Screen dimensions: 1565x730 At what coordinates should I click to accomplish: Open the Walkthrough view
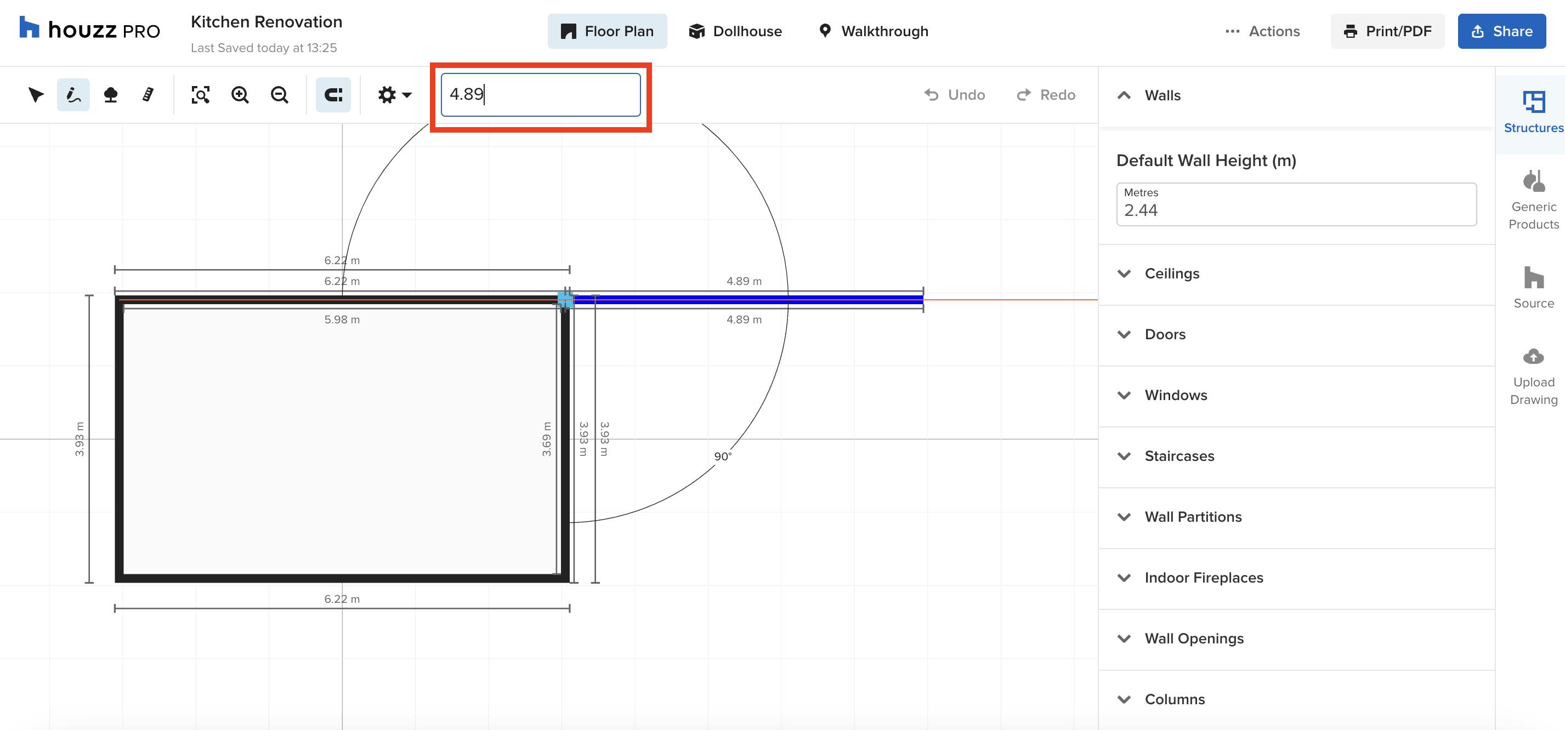point(873,31)
